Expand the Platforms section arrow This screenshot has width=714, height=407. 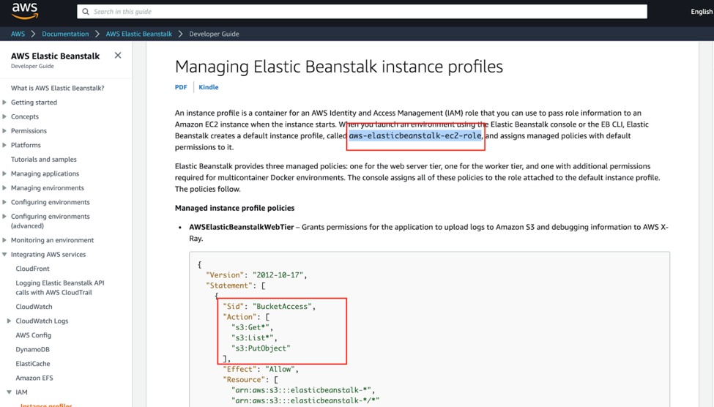click(x=4, y=145)
